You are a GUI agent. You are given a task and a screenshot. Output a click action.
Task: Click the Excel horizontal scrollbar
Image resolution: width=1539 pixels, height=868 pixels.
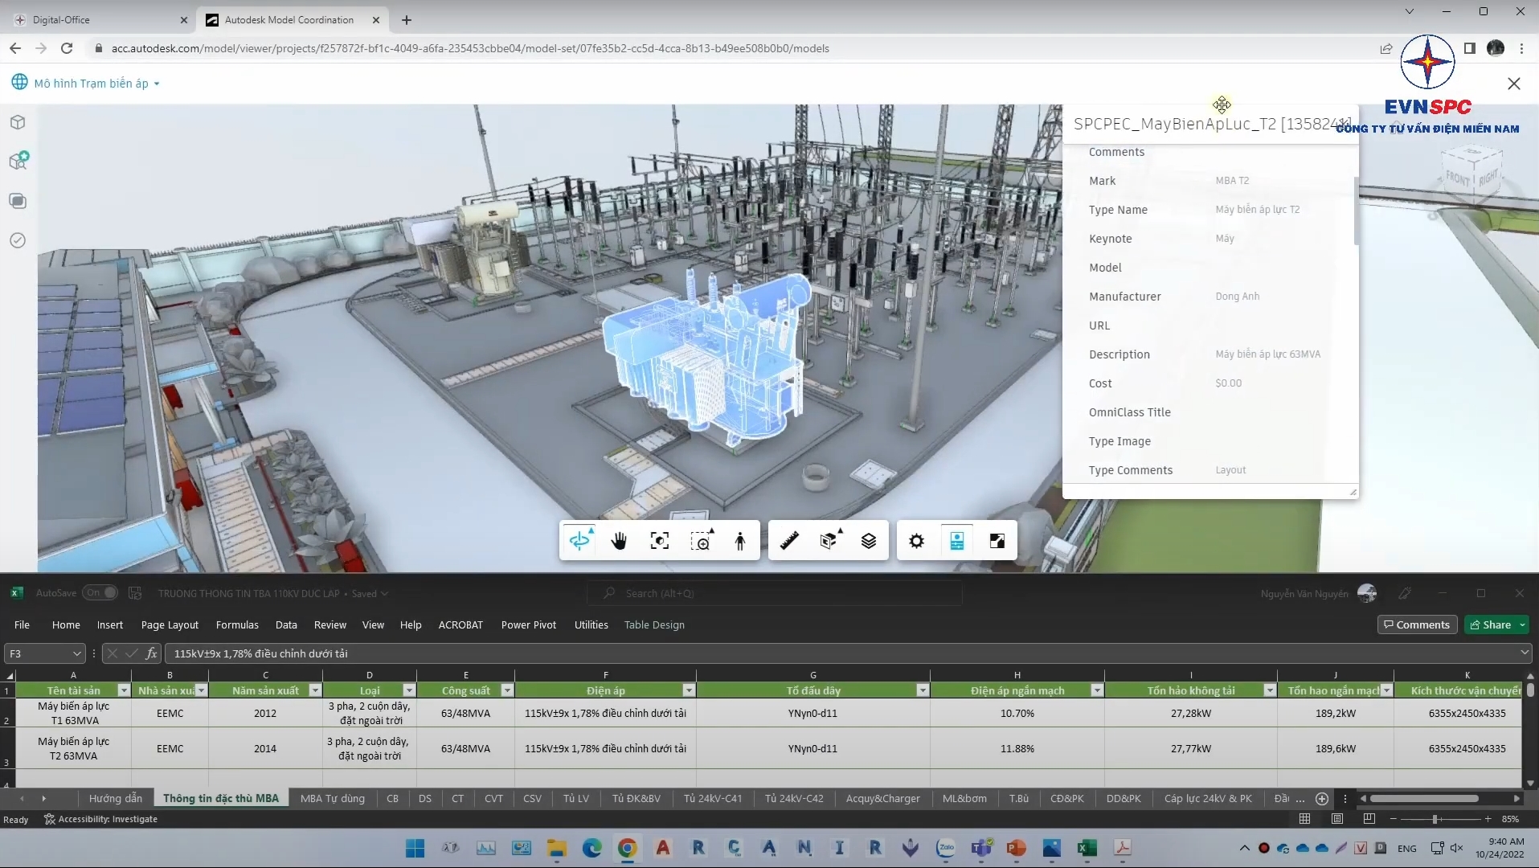1424,799
